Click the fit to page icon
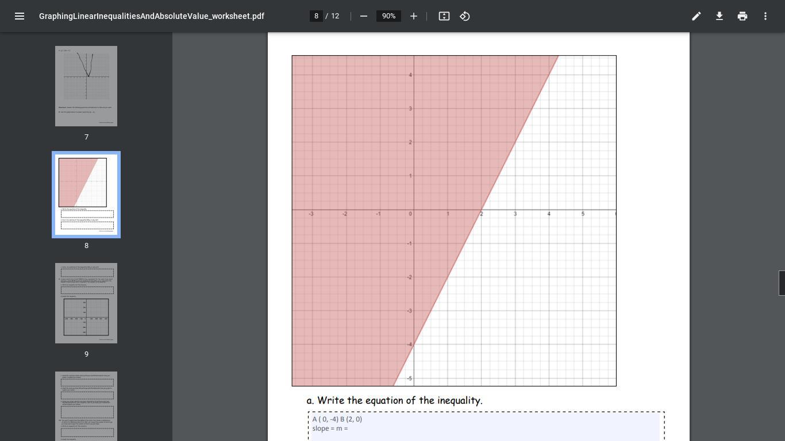 pyautogui.click(x=444, y=16)
